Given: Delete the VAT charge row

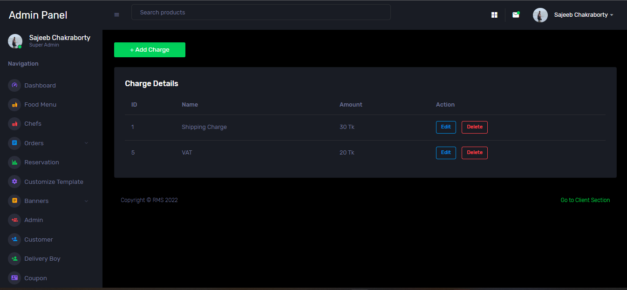Looking at the screenshot, I should (x=474, y=153).
